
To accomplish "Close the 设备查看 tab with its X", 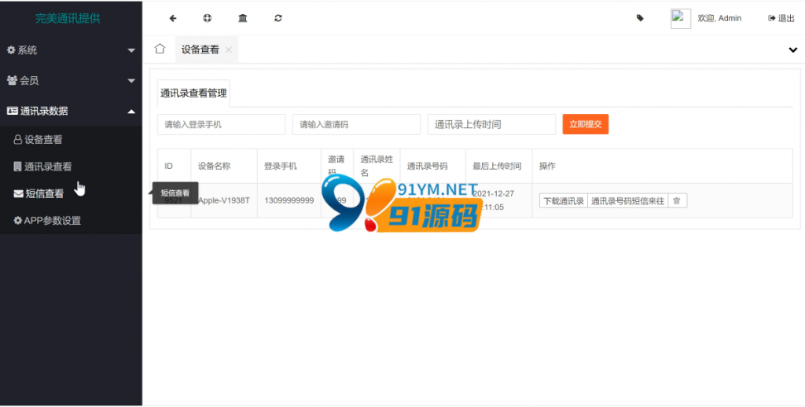I will tap(229, 49).
